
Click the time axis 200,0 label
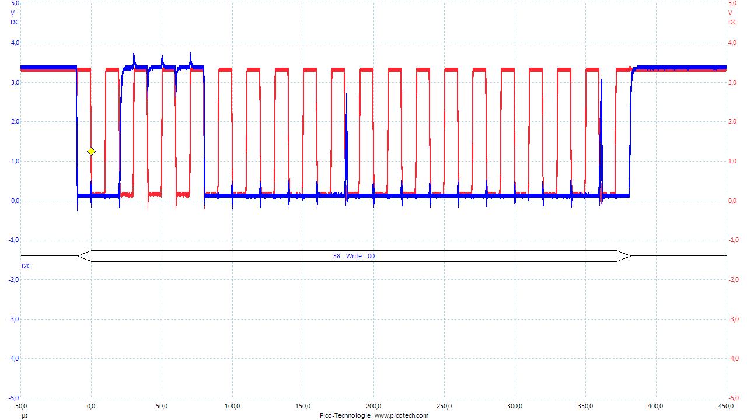[373, 406]
